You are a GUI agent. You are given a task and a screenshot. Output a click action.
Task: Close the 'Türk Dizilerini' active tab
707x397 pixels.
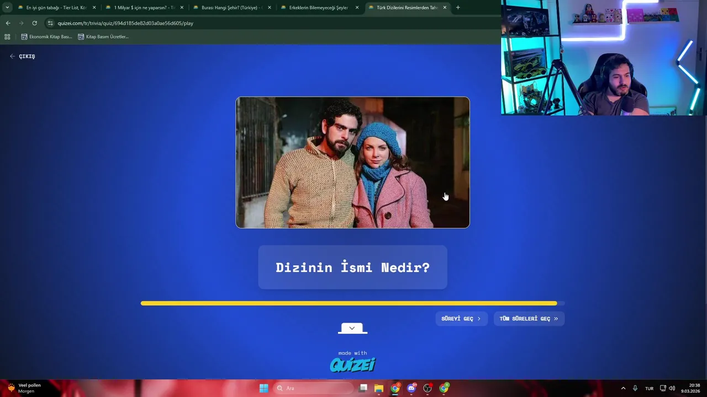tap(445, 8)
